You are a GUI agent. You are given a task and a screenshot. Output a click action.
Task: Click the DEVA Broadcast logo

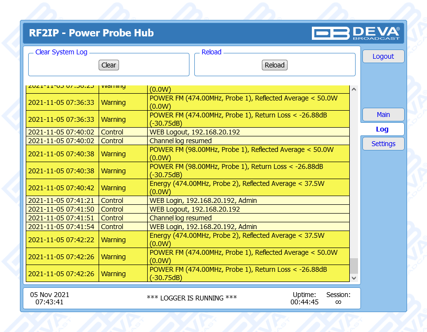point(356,33)
